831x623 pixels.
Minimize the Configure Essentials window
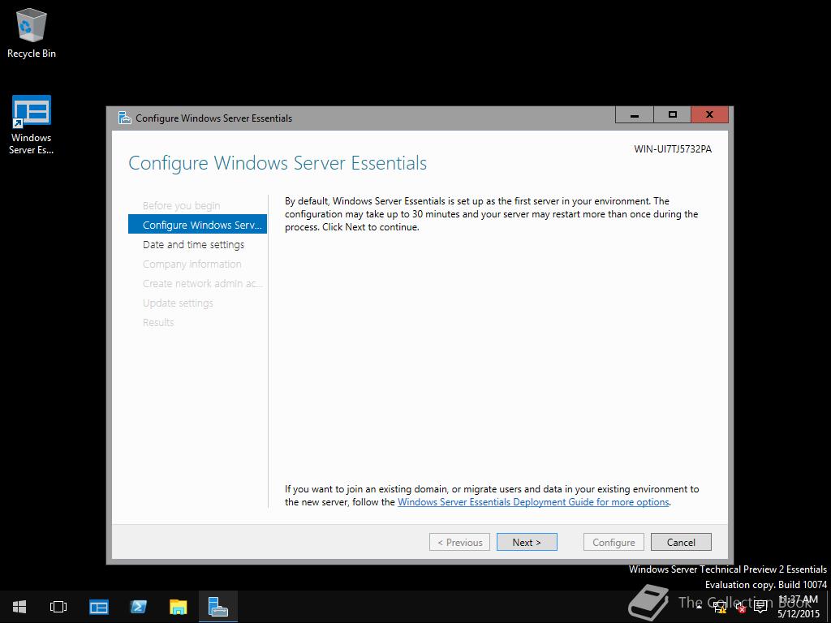click(635, 114)
